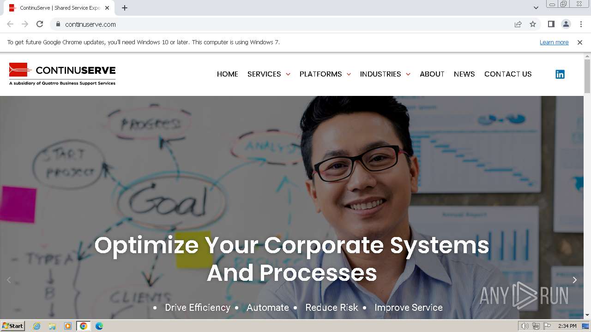Close the ContinuServe tab

tap(107, 8)
